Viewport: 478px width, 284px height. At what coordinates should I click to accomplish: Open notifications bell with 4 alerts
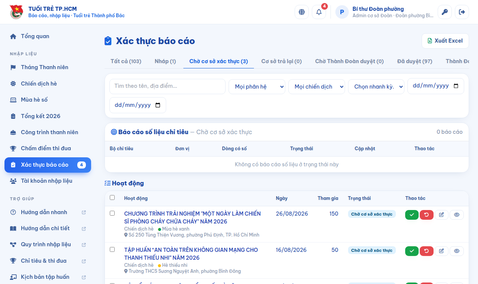[x=319, y=12]
